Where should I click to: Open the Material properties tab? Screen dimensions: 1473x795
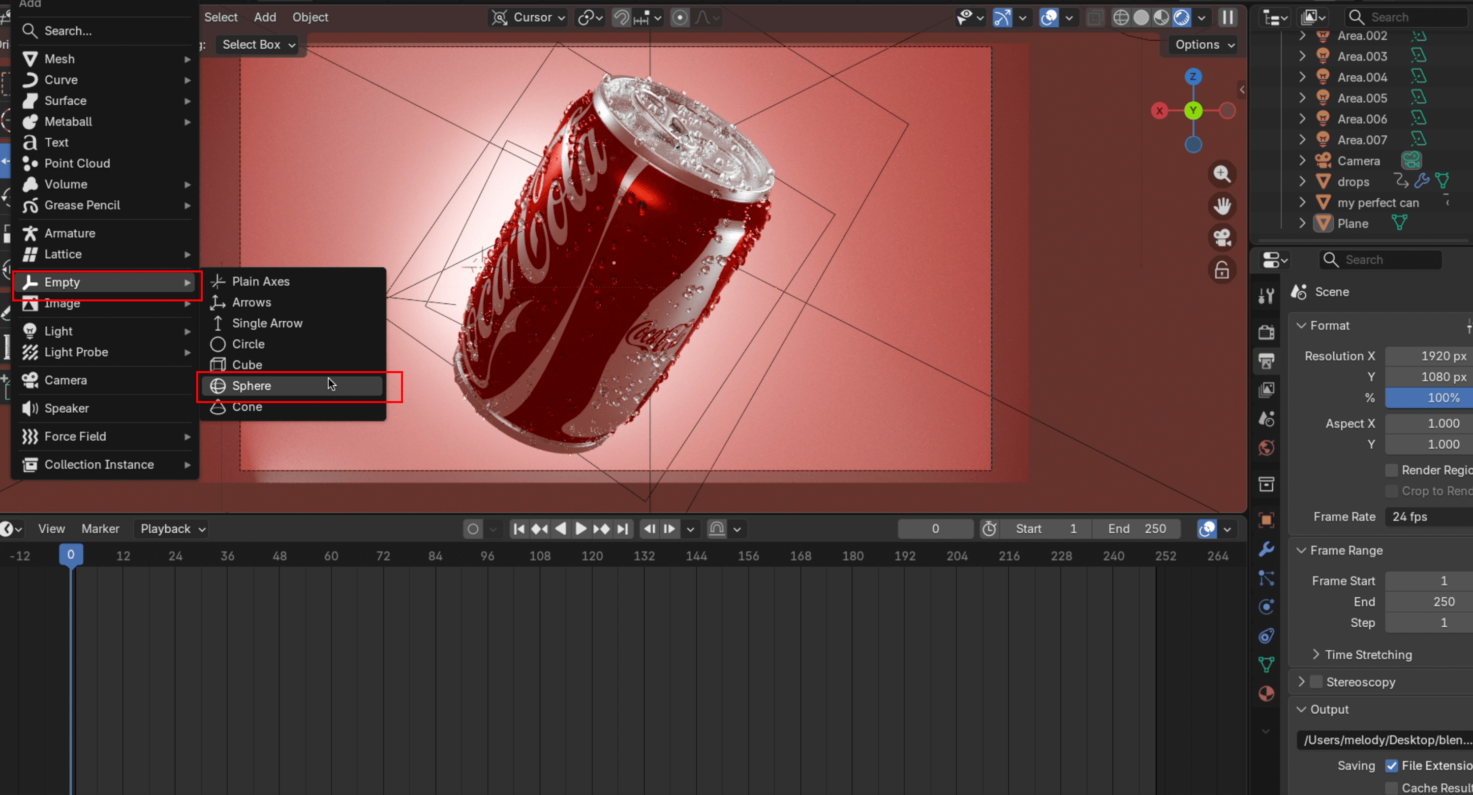click(x=1266, y=694)
